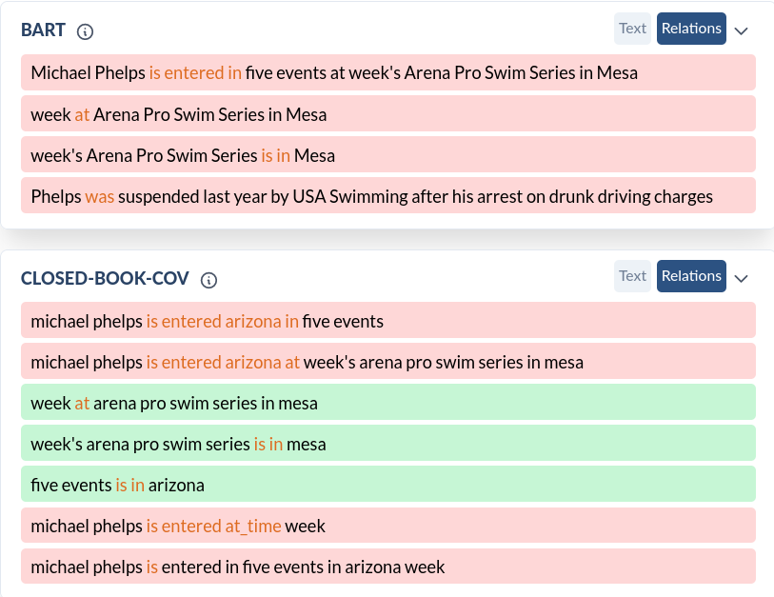Collapse the BART panel chevron
The image size is (774, 597).
pos(742,30)
